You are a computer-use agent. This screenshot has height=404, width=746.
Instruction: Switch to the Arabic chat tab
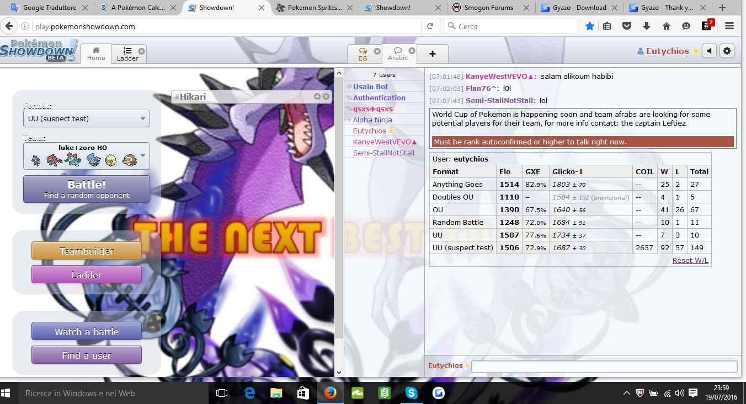[x=398, y=54]
